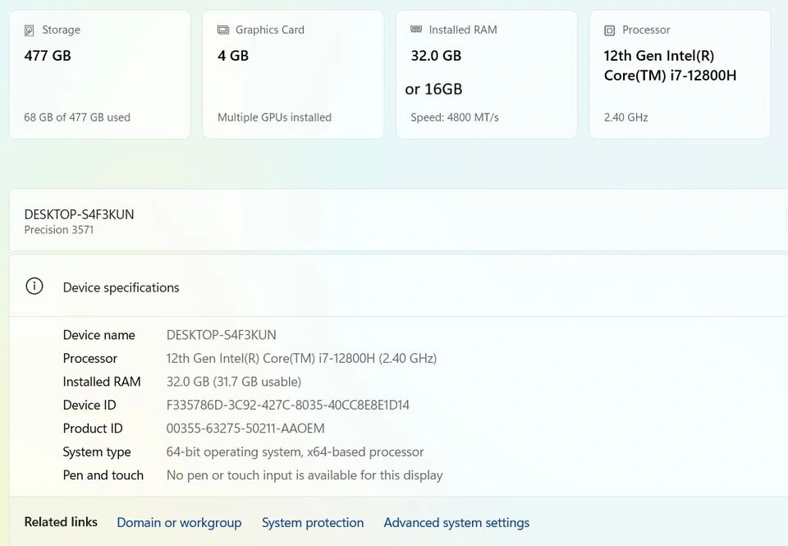The width and height of the screenshot is (788, 546).
Task: Click the Storage disk icon
Action: (x=30, y=30)
